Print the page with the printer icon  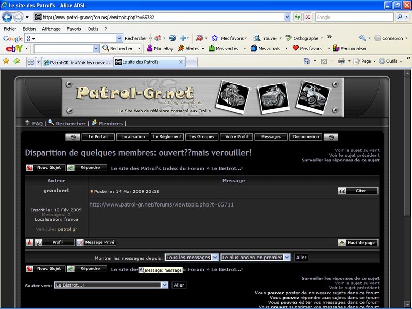pos(341,61)
